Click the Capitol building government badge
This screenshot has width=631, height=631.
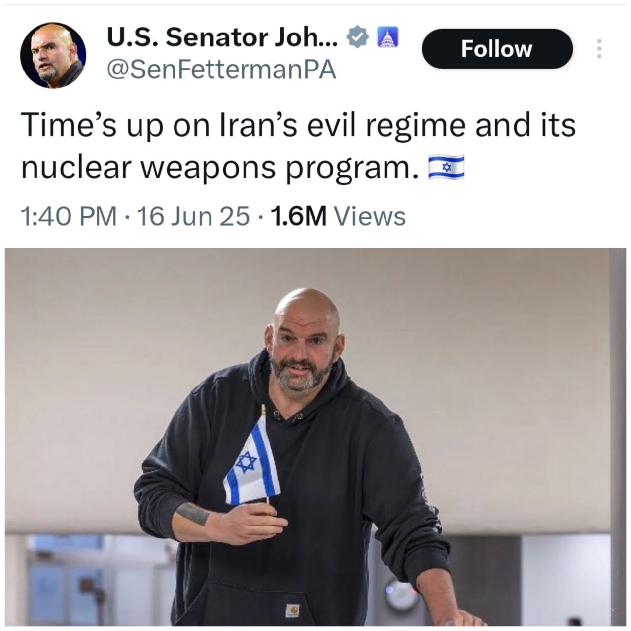coord(387,37)
